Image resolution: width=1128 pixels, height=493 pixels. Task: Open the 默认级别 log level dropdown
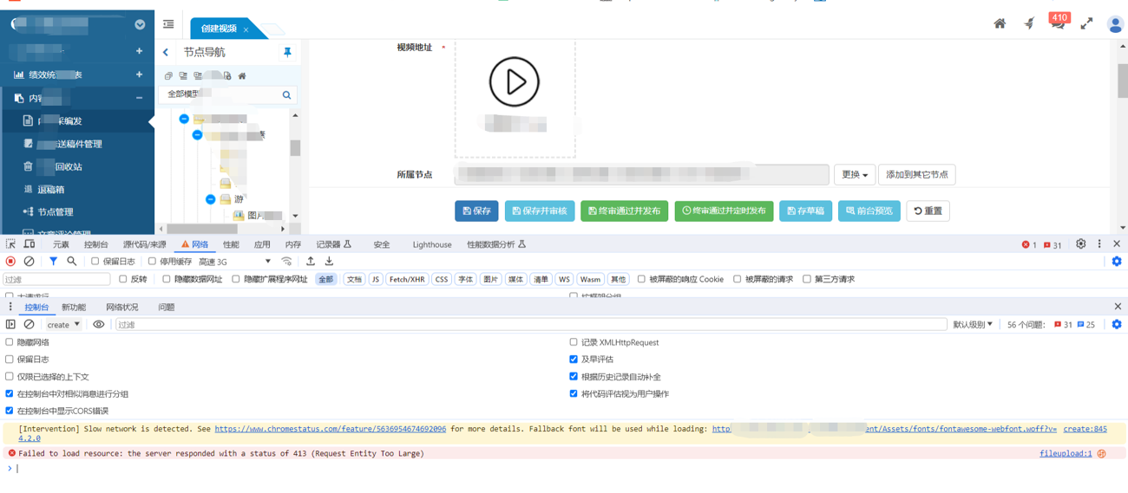tap(973, 325)
